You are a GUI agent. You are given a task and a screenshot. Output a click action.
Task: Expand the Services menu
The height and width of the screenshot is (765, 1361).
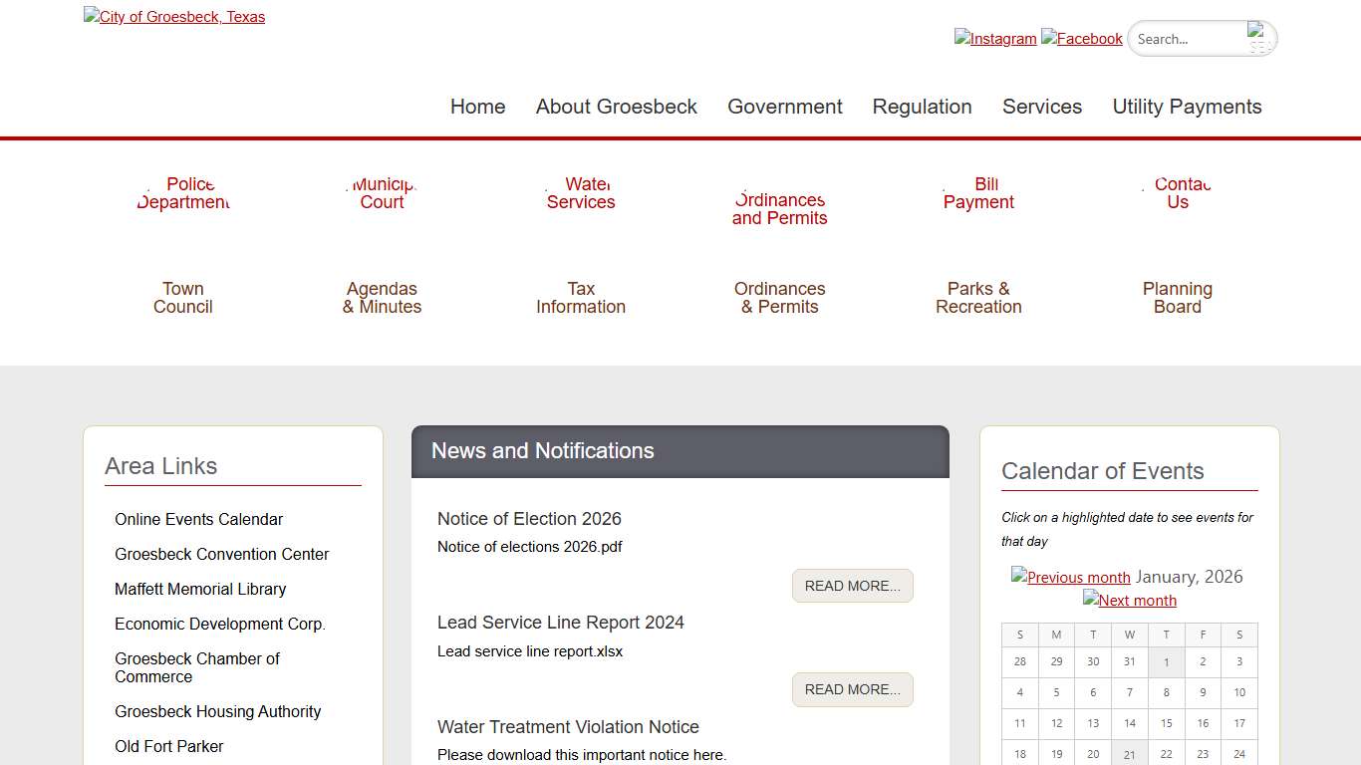1041,107
